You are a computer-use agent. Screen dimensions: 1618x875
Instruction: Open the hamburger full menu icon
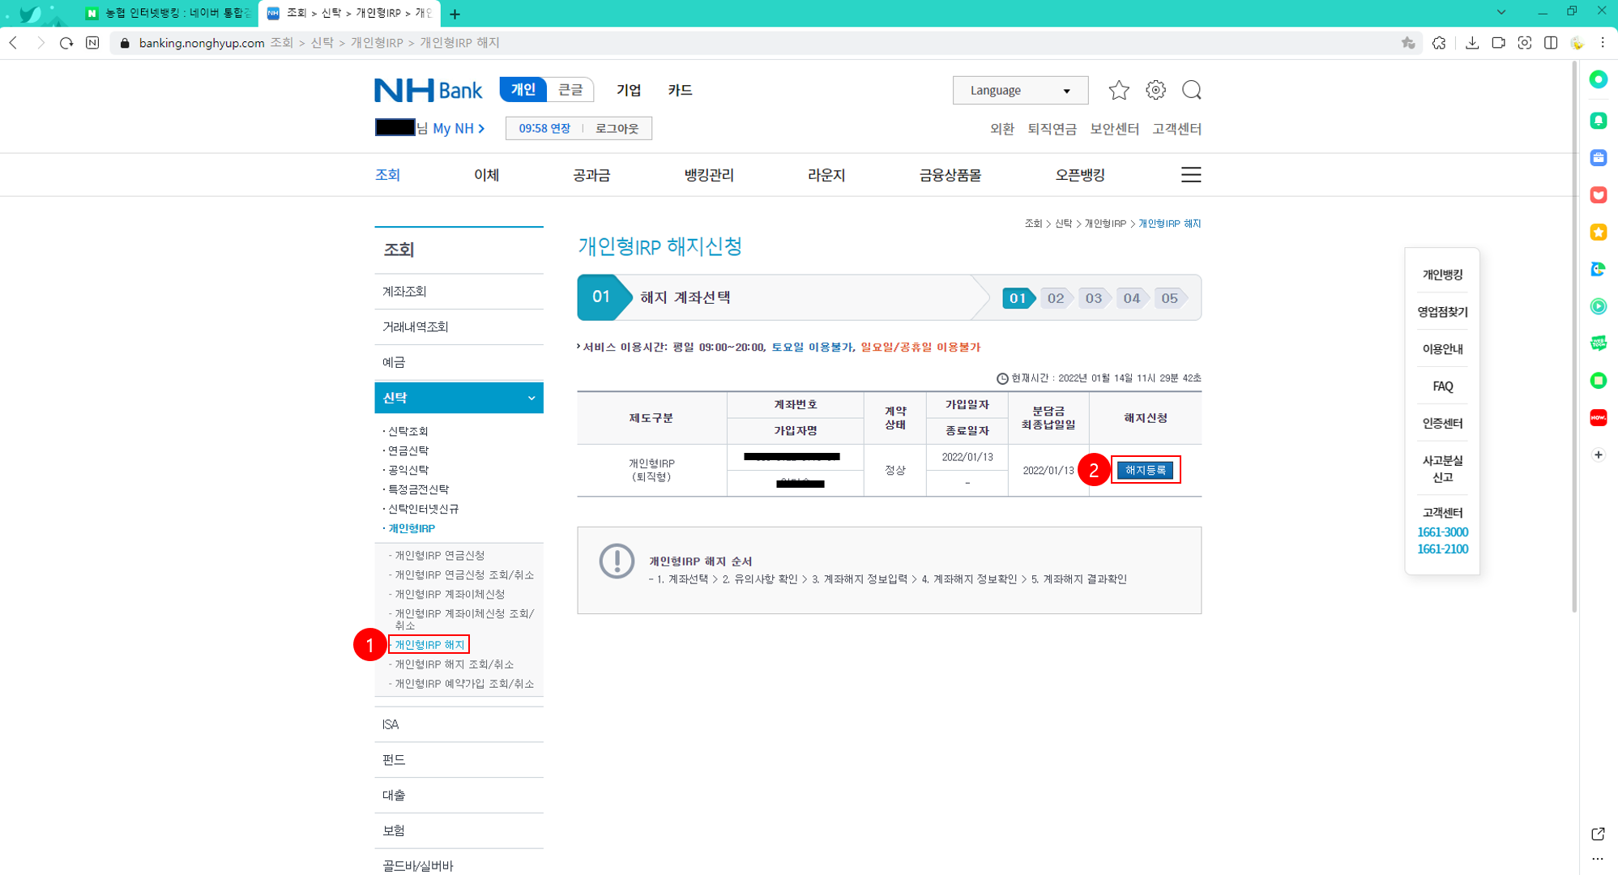(1190, 175)
